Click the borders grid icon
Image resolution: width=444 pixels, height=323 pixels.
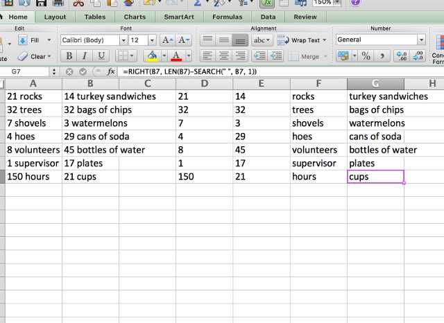(123, 55)
